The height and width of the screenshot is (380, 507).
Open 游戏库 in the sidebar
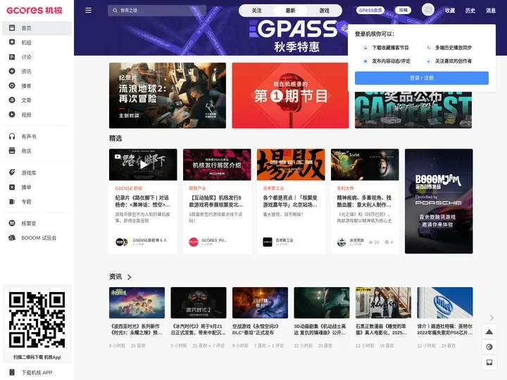(x=37, y=172)
